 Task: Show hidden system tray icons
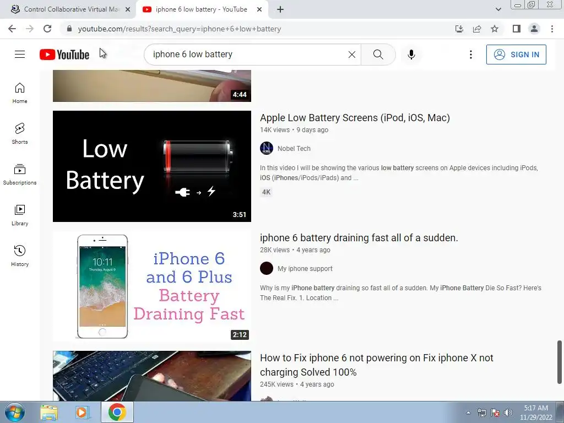click(x=468, y=413)
